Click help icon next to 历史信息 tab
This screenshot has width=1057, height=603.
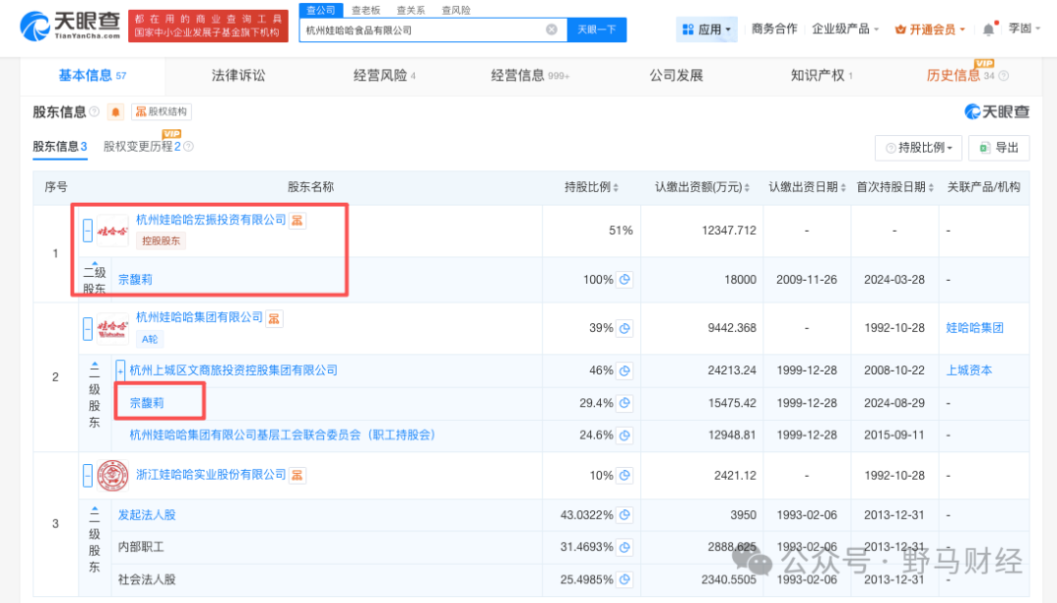(x=1004, y=76)
